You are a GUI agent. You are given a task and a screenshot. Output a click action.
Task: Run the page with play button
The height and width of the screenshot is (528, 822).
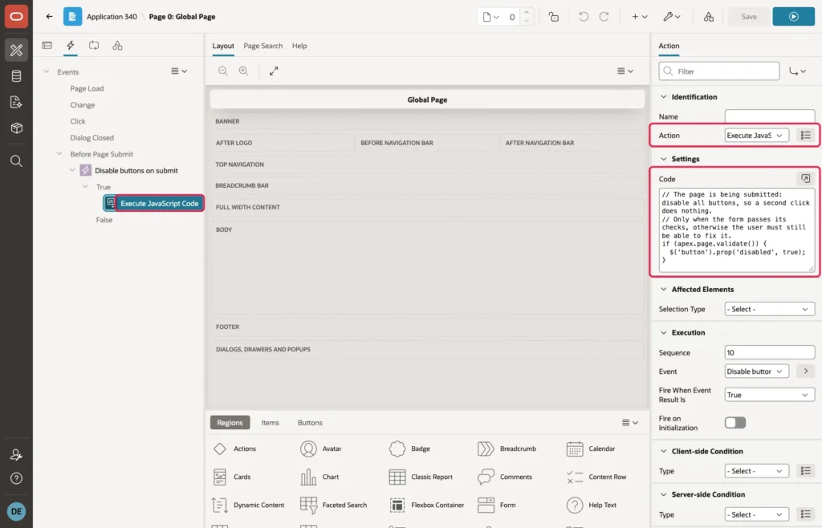pos(793,17)
